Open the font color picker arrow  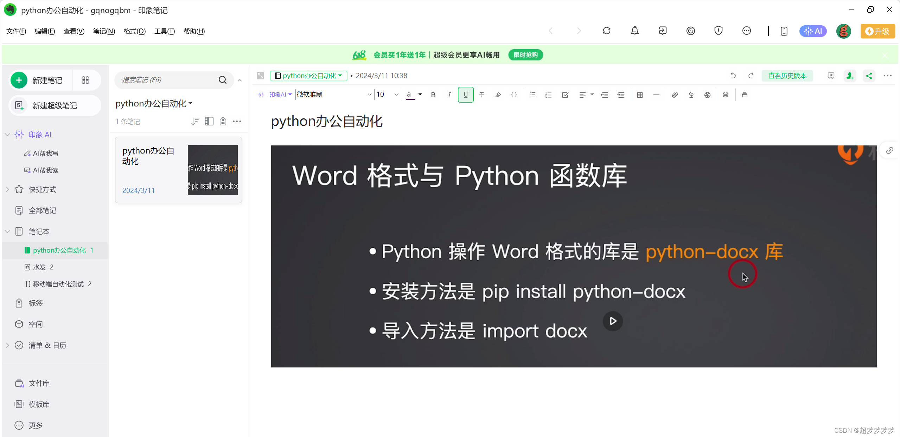[420, 94]
